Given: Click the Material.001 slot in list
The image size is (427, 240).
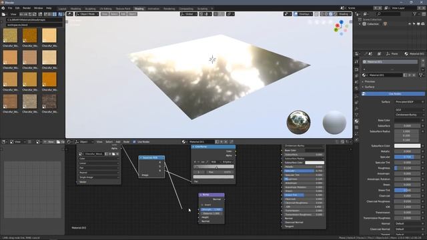Looking at the screenshot, I should pos(390,62).
